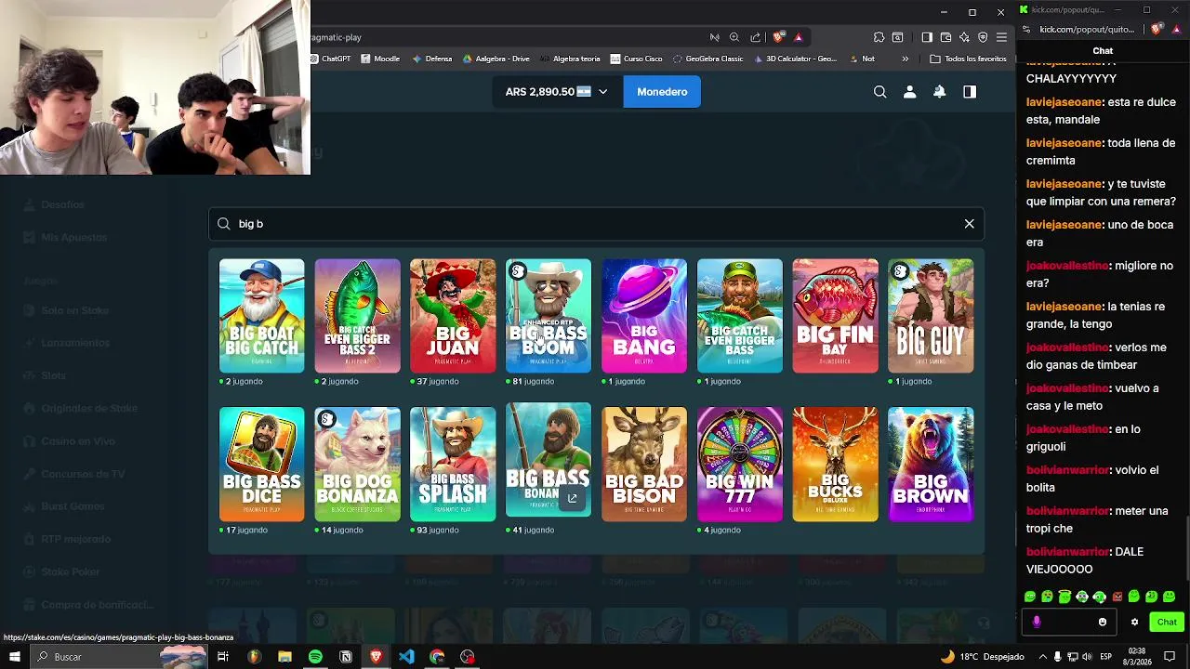Image resolution: width=1190 pixels, height=669 pixels.
Task: Open the Defensa bookmark
Action: tap(431, 59)
